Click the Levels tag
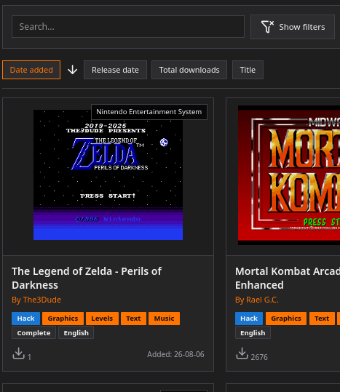This screenshot has width=340, height=392. tap(102, 319)
